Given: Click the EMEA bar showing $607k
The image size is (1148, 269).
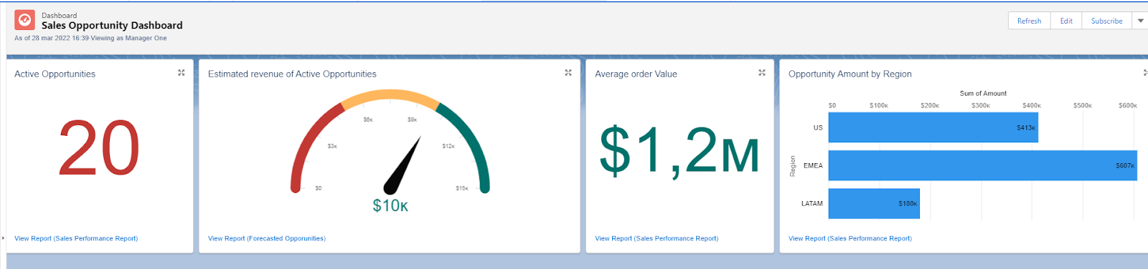Looking at the screenshot, I should point(983,165).
